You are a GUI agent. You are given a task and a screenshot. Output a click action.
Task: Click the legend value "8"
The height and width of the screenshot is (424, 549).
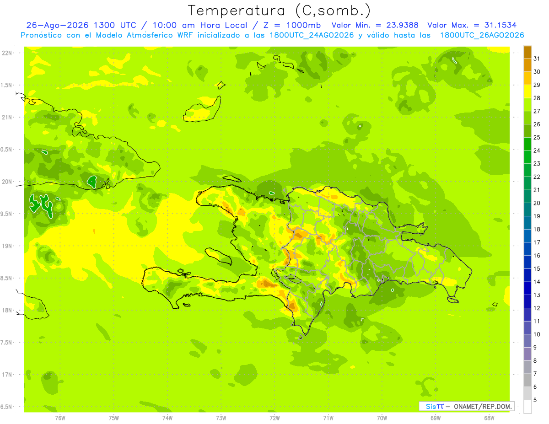[535, 361]
